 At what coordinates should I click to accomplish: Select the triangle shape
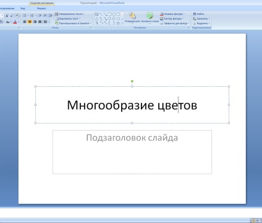tap(96, 18)
